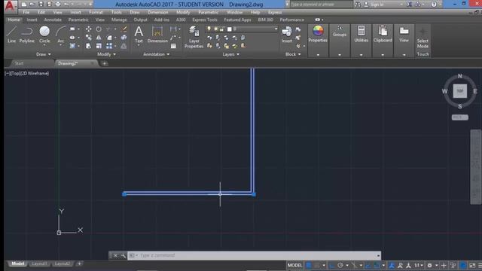Expand the Layers panel
Viewport: 482px width, 271px height.
click(231, 54)
